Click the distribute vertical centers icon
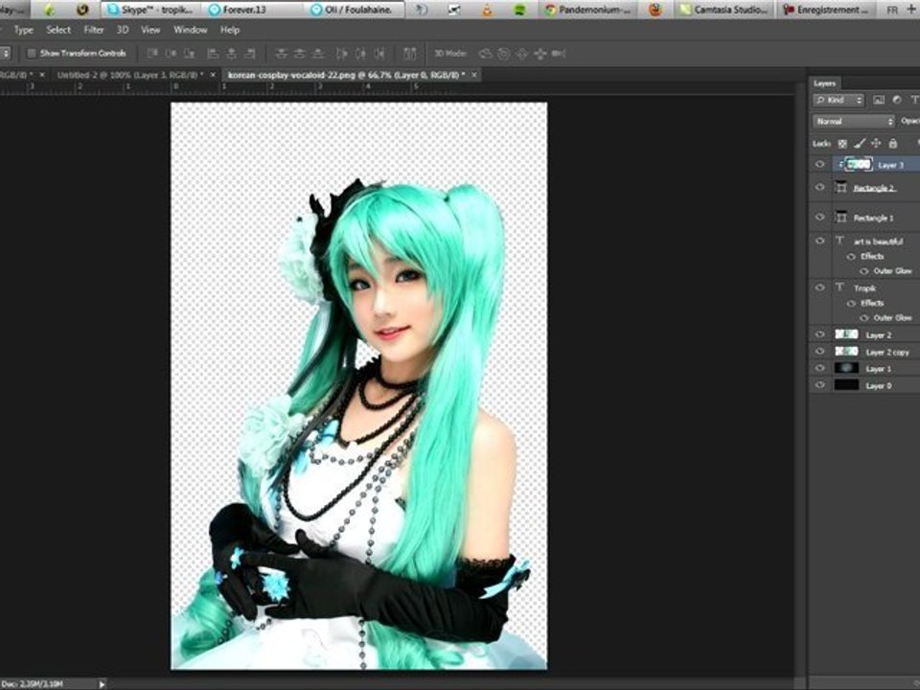 [300, 54]
